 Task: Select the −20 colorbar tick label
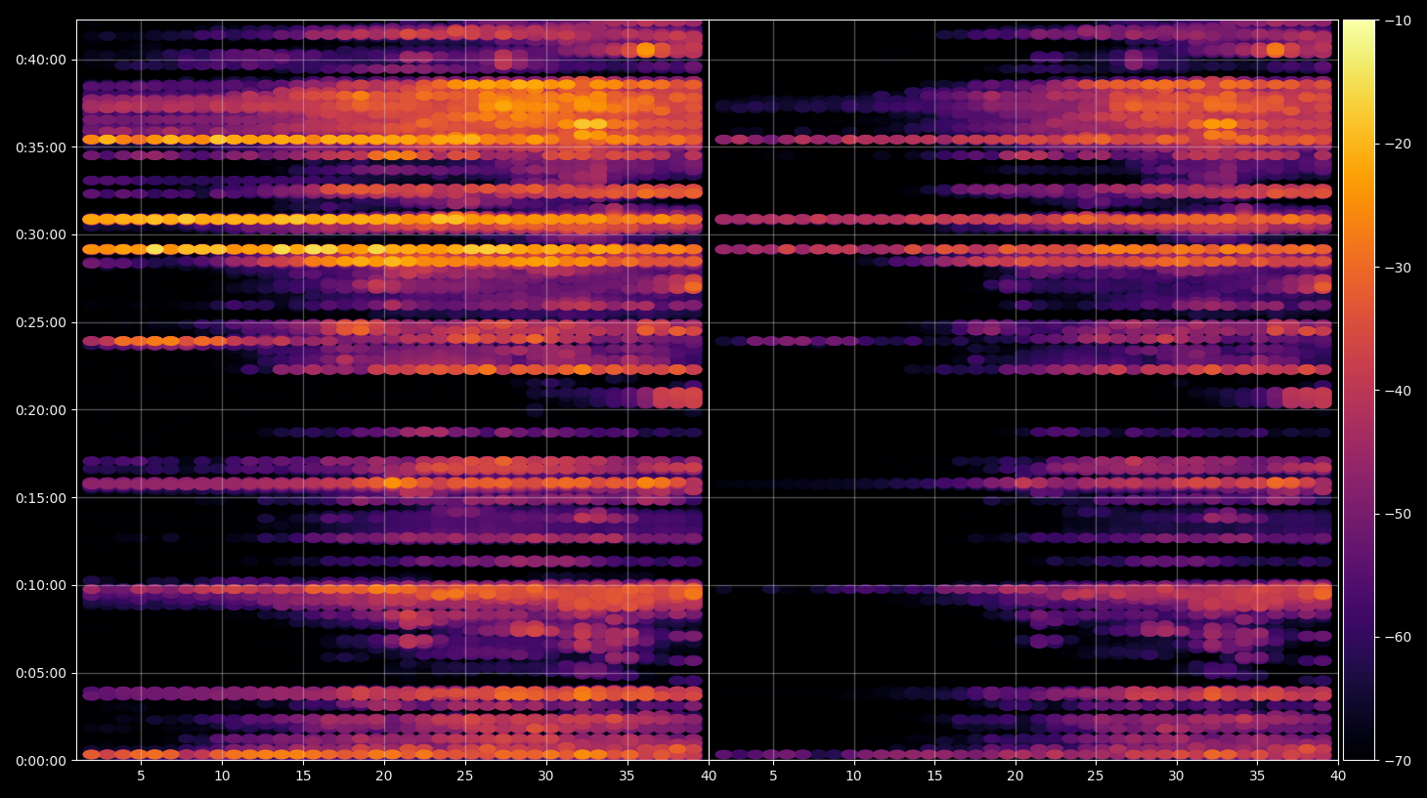point(1399,144)
